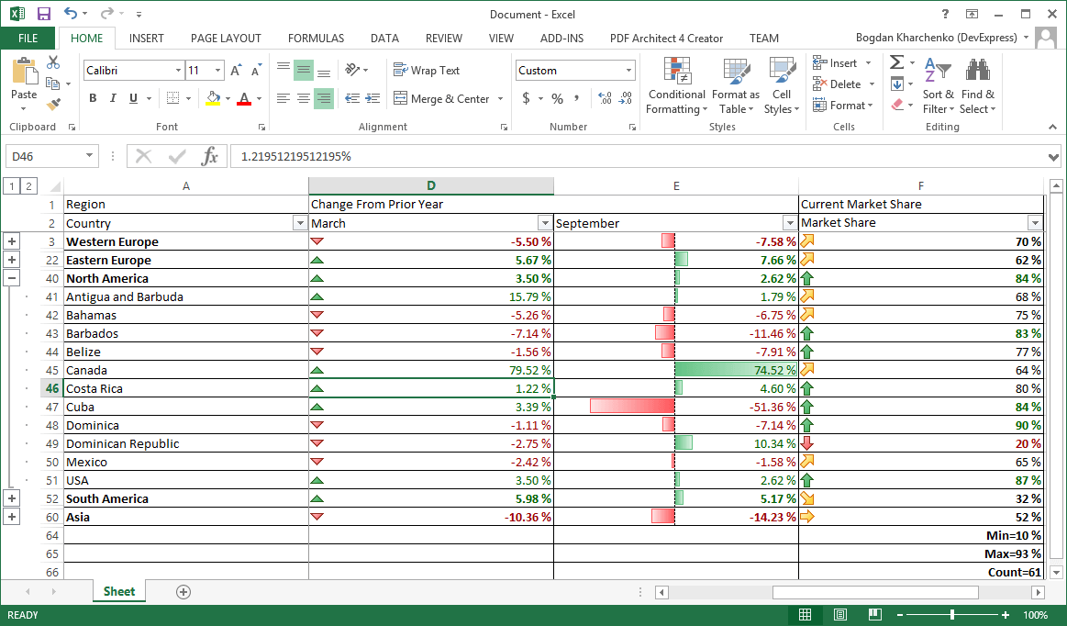Image resolution: width=1067 pixels, height=626 pixels.
Task: Open the PAGE LAYOUT ribbon tab
Action: (226, 39)
